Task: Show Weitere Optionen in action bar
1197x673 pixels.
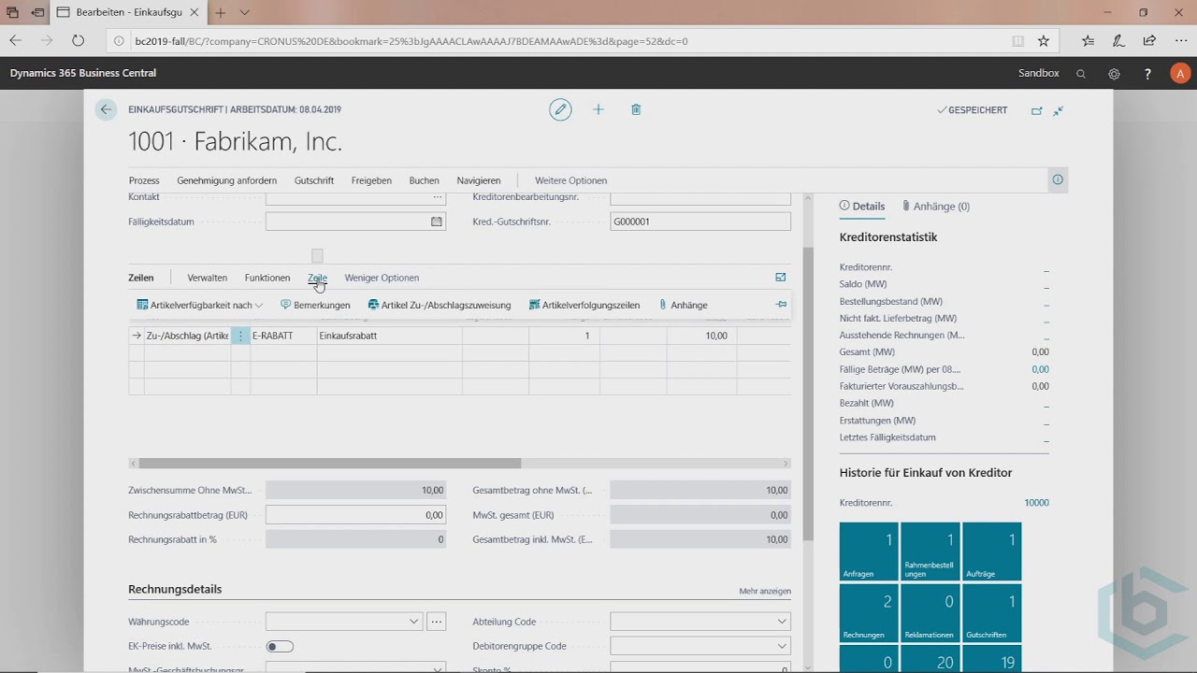Action: coord(570,180)
